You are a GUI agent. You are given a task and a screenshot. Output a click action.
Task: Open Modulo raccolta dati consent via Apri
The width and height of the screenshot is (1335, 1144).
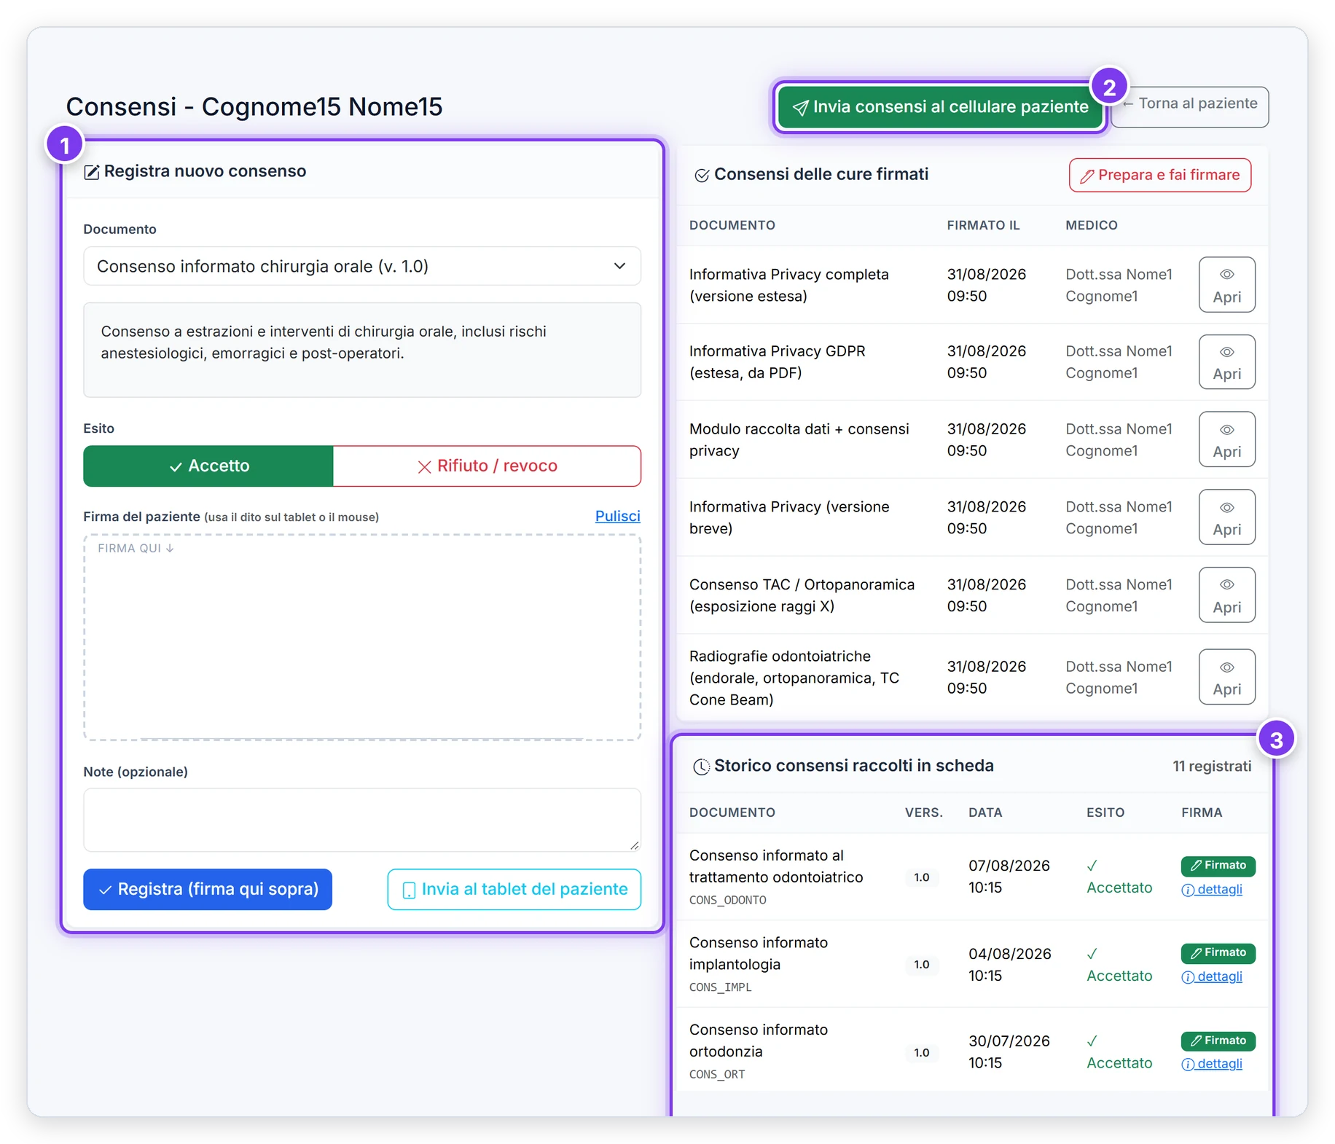(x=1226, y=439)
